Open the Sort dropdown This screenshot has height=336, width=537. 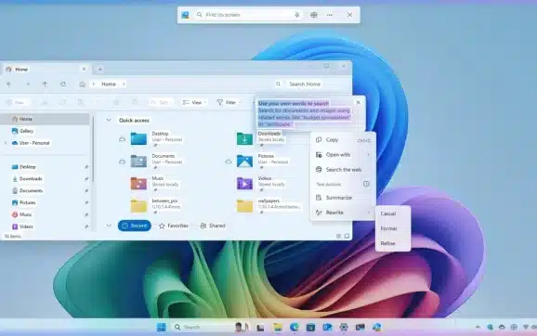point(161,102)
